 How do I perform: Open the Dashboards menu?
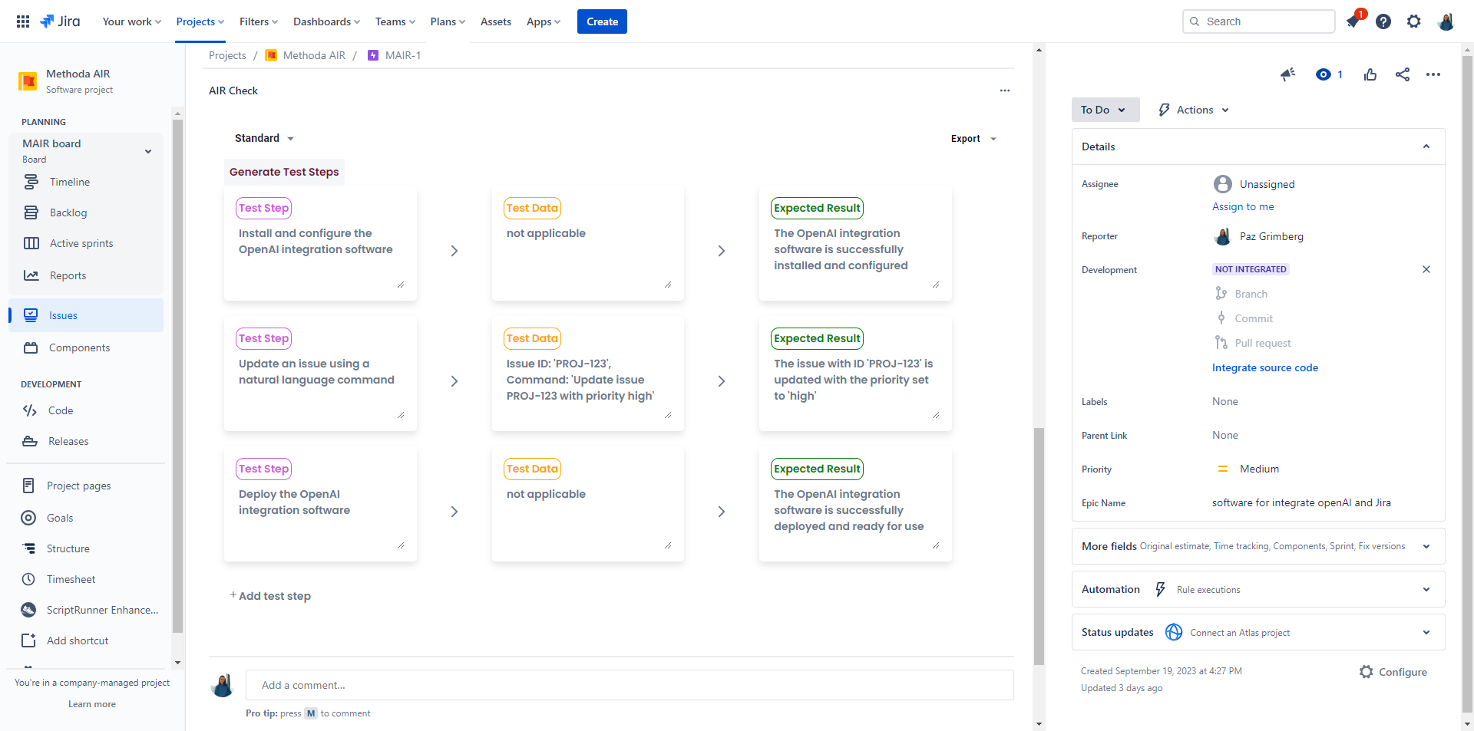tap(326, 21)
